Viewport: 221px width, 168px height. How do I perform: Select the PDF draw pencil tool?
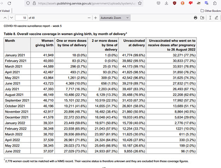(216, 18)
